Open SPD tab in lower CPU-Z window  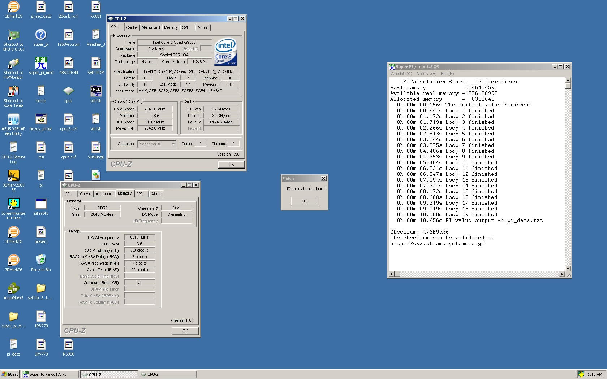tap(139, 194)
